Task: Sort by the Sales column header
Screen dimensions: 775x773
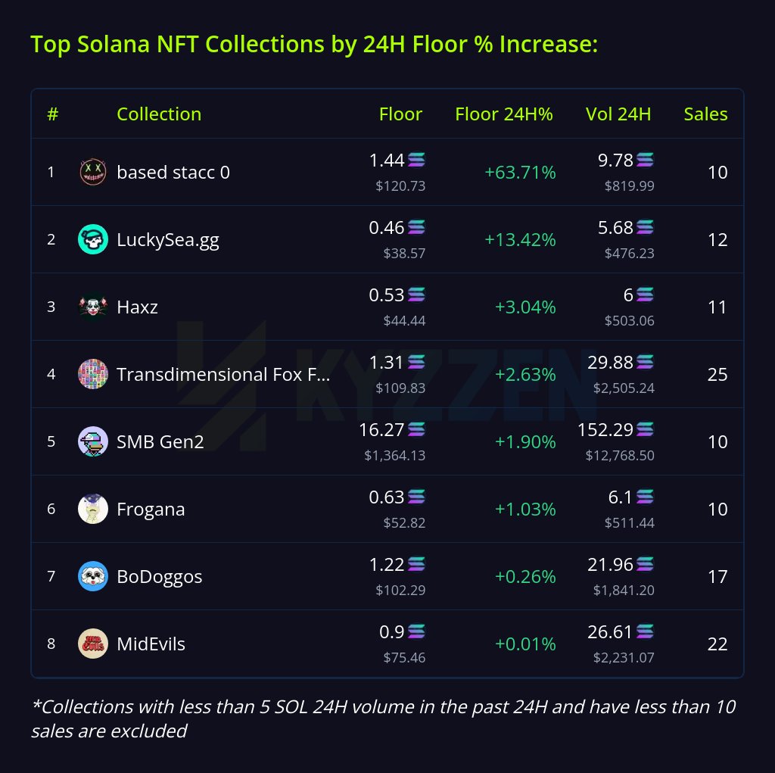Action: coord(705,114)
